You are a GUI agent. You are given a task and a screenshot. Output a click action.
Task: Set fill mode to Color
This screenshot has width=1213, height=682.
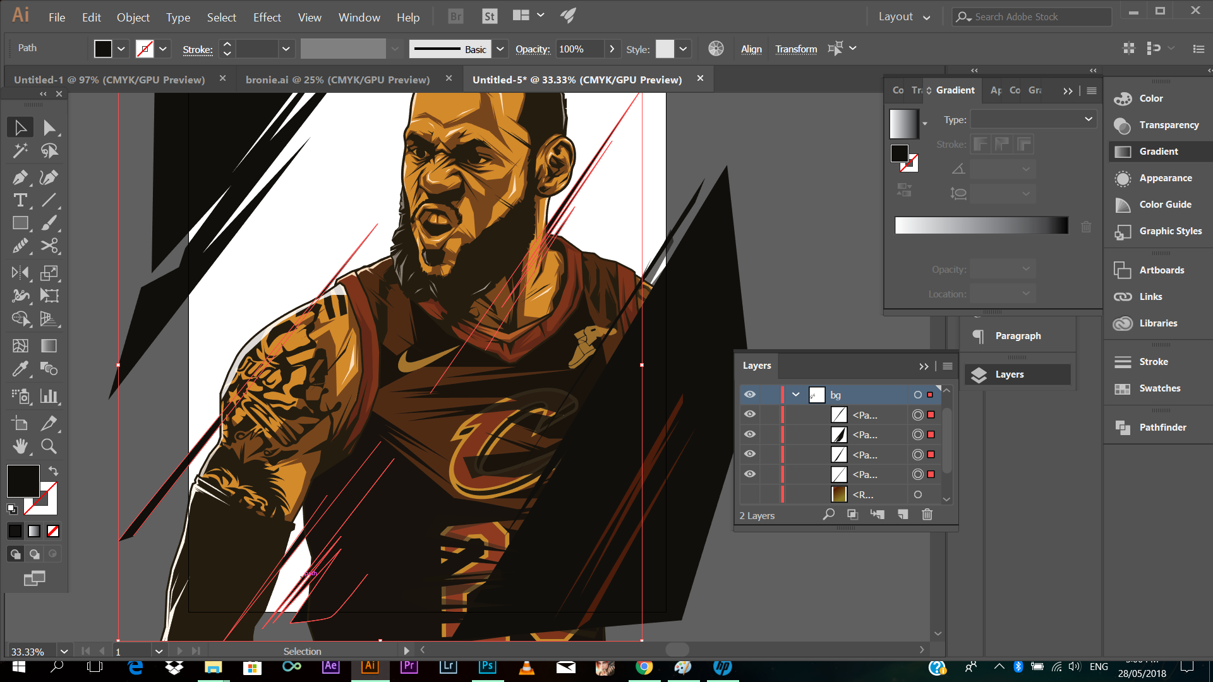pyautogui.click(x=15, y=531)
